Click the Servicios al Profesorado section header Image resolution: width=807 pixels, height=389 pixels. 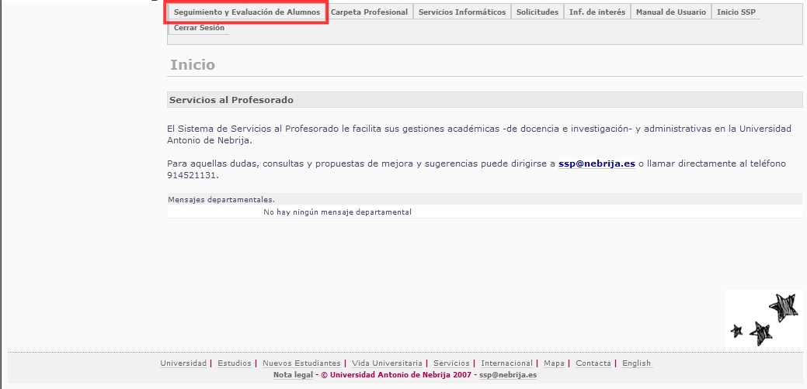point(485,100)
